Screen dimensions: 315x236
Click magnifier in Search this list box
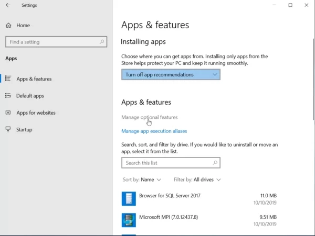(214, 163)
